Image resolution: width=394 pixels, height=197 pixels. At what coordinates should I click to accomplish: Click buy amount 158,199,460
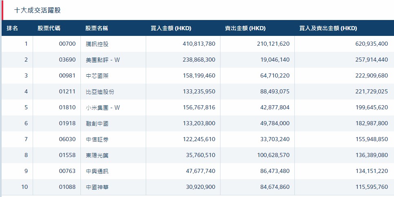click(x=199, y=75)
